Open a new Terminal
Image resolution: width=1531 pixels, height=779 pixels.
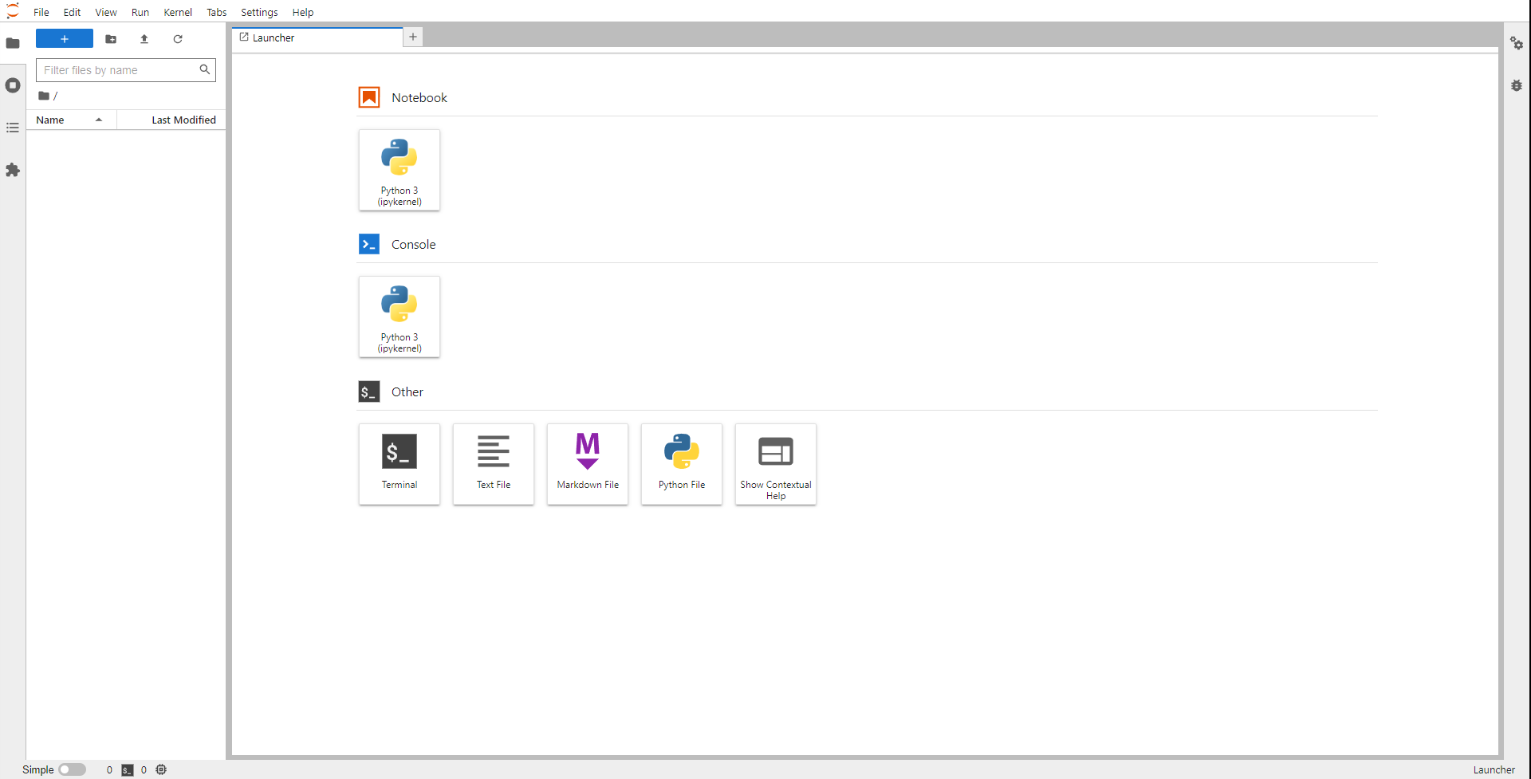[x=399, y=464]
